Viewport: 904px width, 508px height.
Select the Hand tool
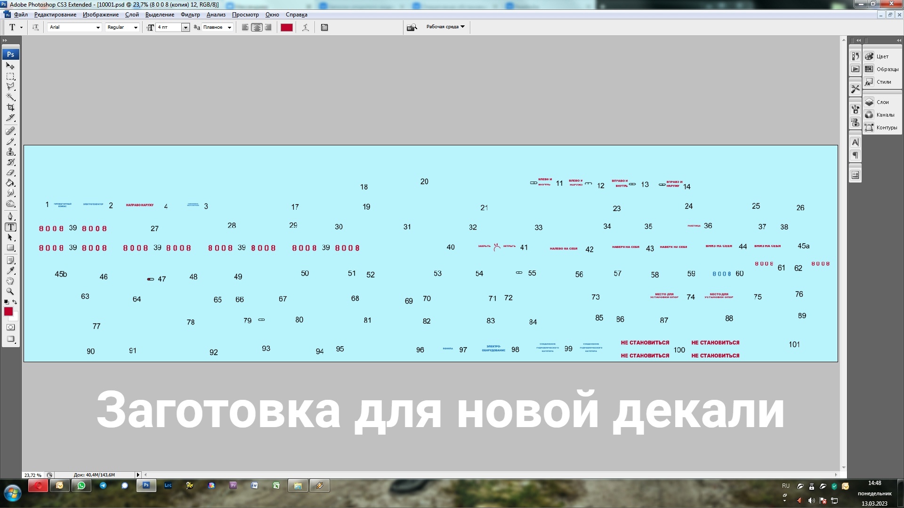pos(10,281)
